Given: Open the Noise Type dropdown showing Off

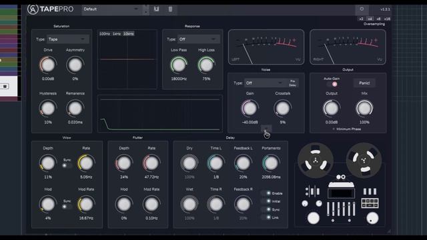Looking at the screenshot, I should click(265, 83).
